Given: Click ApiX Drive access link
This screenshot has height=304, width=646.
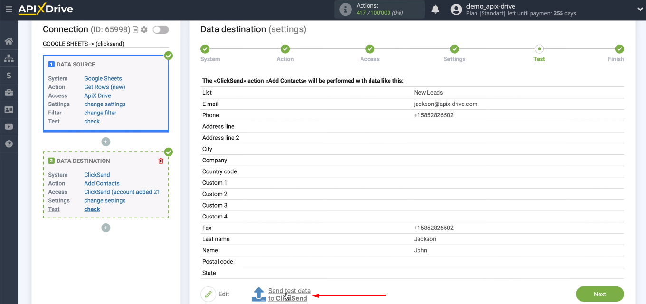Looking at the screenshot, I should point(97,95).
